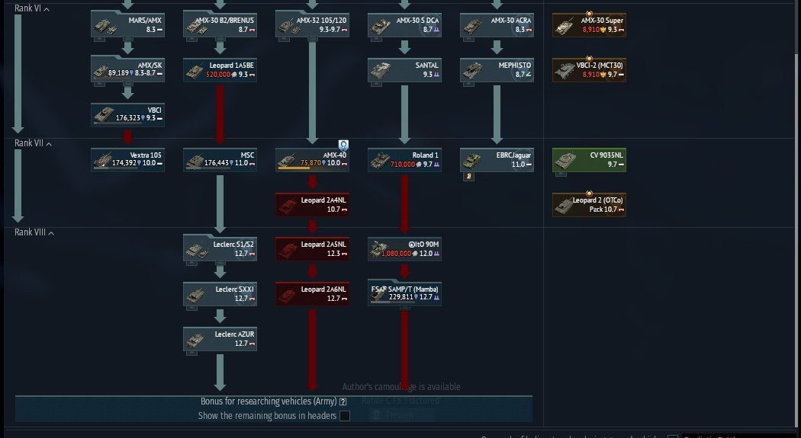Image resolution: width=801 pixels, height=438 pixels.
Task: Expand the MARS/AMX vehicle group folder
Action: [127, 25]
